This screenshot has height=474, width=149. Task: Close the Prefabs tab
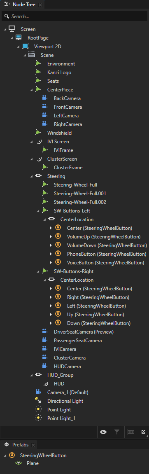click(x=33, y=445)
